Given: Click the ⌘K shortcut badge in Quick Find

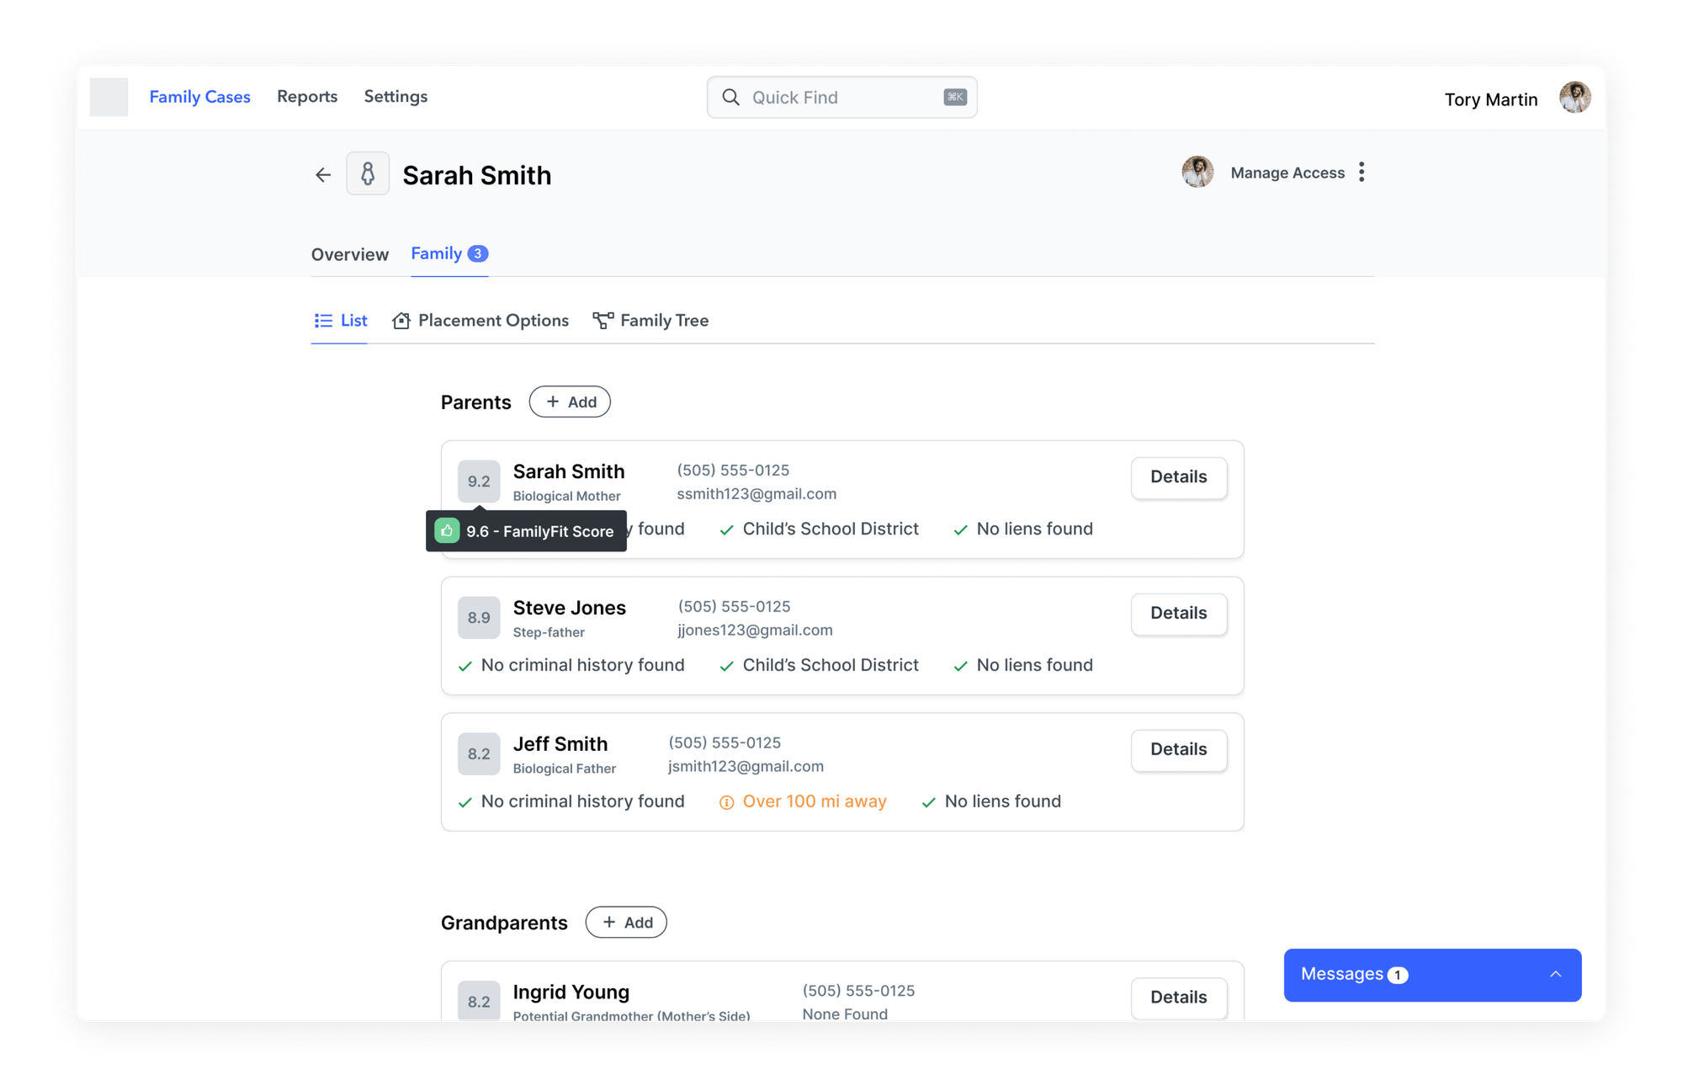Looking at the screenshot, I should point(955,97).
